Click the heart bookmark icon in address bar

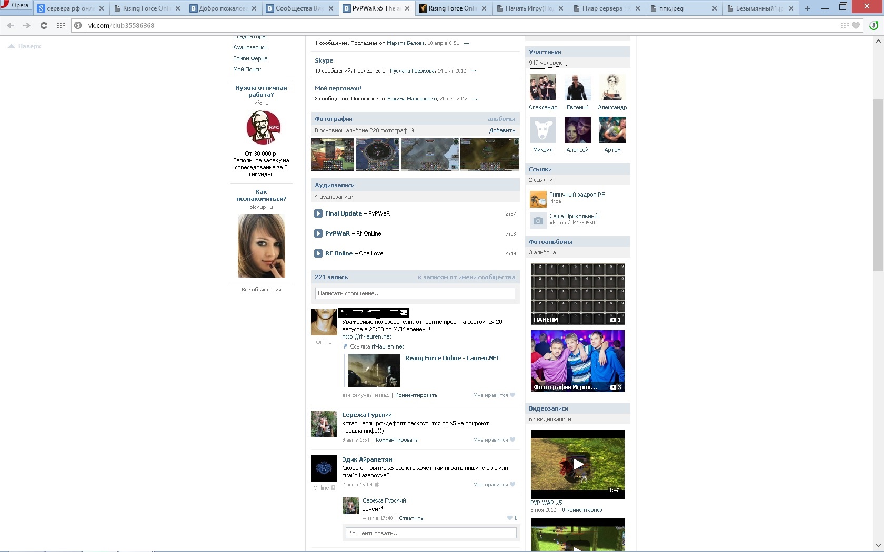(x=856, y=25)
